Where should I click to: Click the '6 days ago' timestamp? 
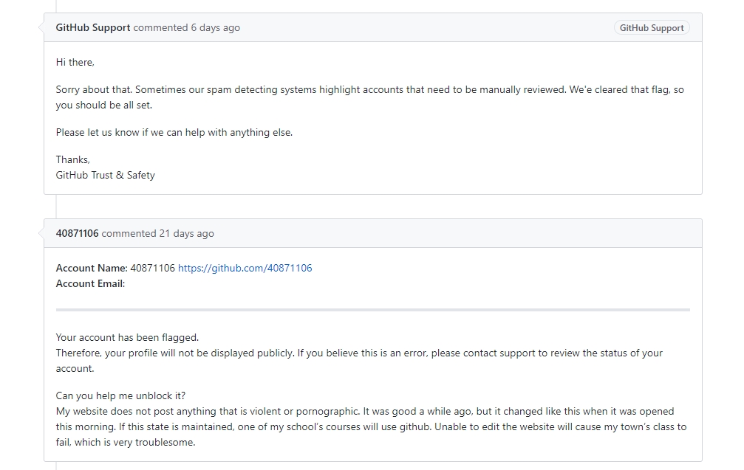216,27
